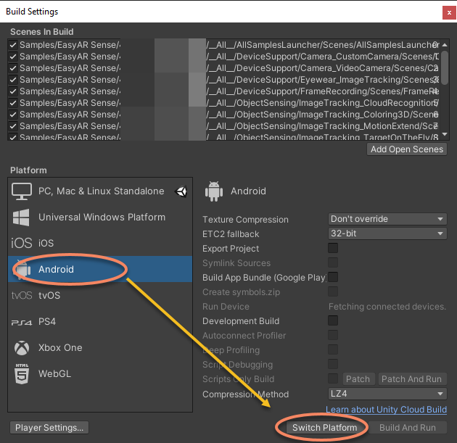Click the Universal Windows Platform logo icon

[x=22, y=218]
